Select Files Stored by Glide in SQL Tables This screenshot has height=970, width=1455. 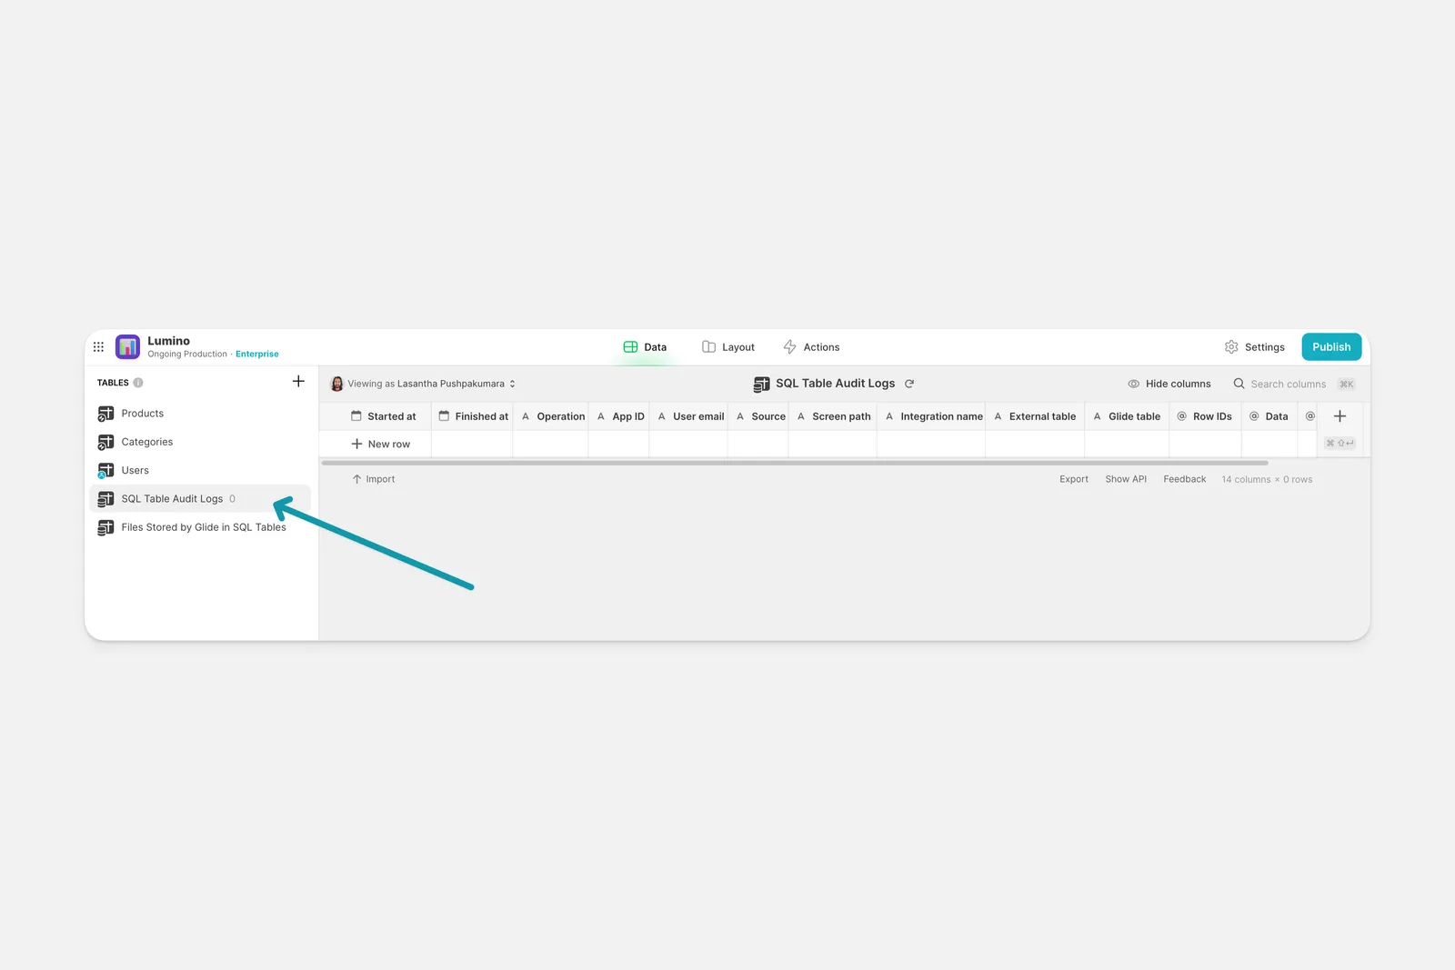click(x=200, y=527)
